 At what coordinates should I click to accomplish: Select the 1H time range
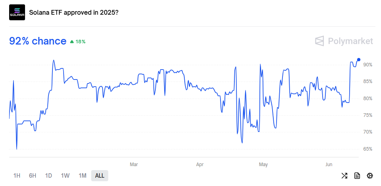pos(17,176)
